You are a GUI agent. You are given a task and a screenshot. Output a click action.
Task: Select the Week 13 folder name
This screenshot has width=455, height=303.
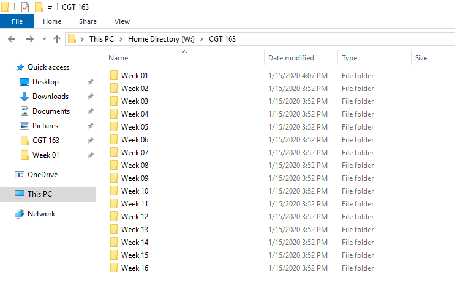tap(135, 230)
